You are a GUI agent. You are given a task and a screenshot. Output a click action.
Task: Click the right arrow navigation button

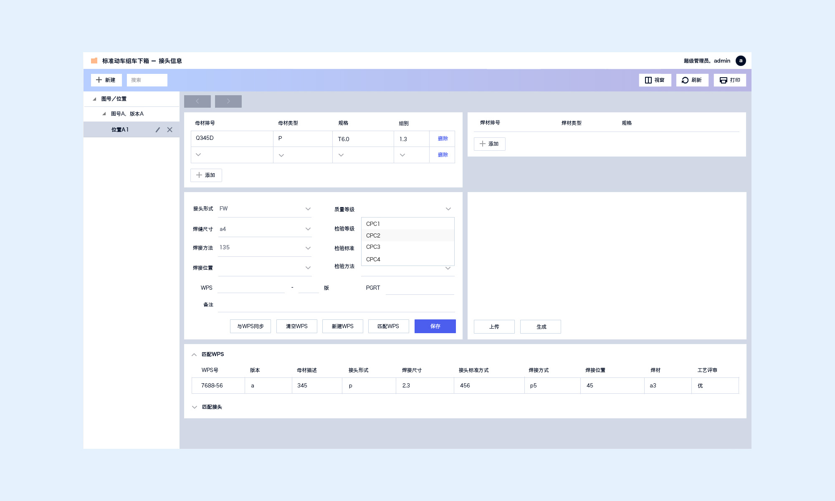pos(228,101)
